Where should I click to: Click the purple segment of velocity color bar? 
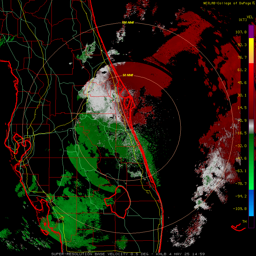point(251,32)
